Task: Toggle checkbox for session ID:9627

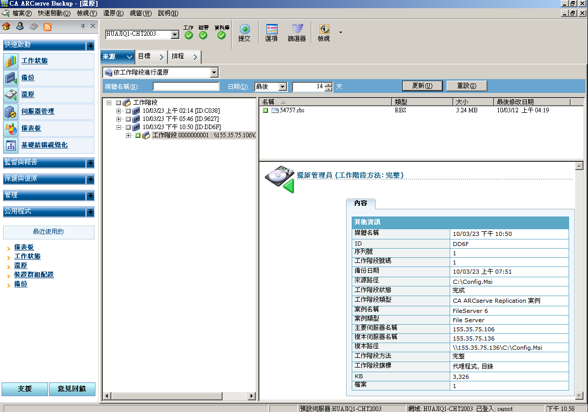Action: pos(128,119)
